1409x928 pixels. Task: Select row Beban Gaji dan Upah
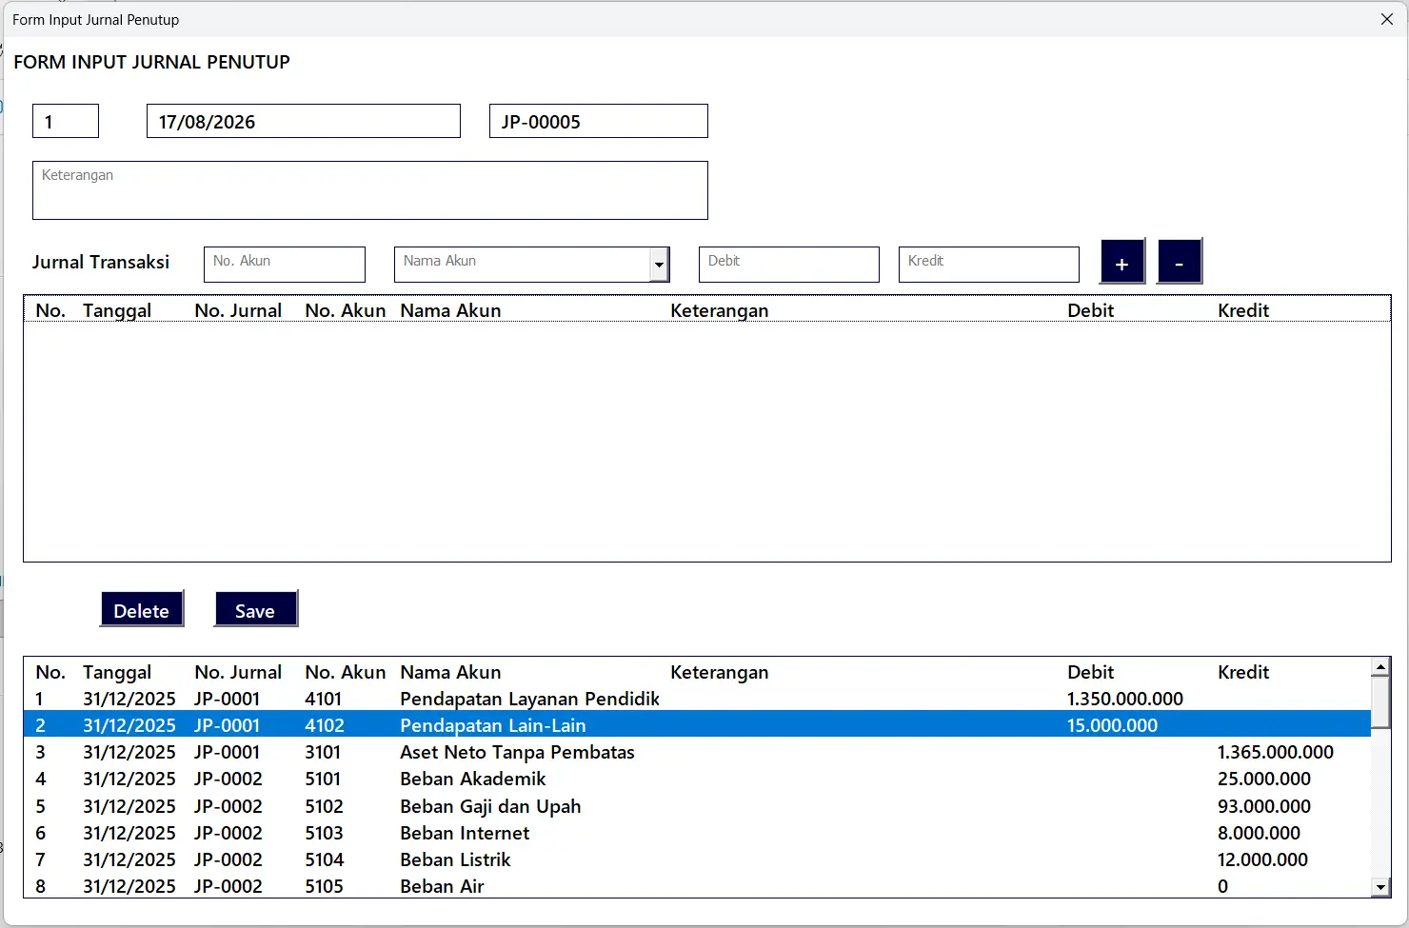coord(697,806)
